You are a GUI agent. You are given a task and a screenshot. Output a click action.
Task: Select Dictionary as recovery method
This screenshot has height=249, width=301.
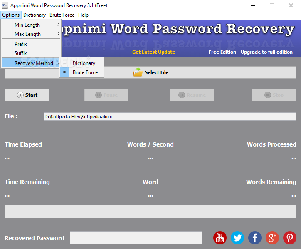click(81, 63)
